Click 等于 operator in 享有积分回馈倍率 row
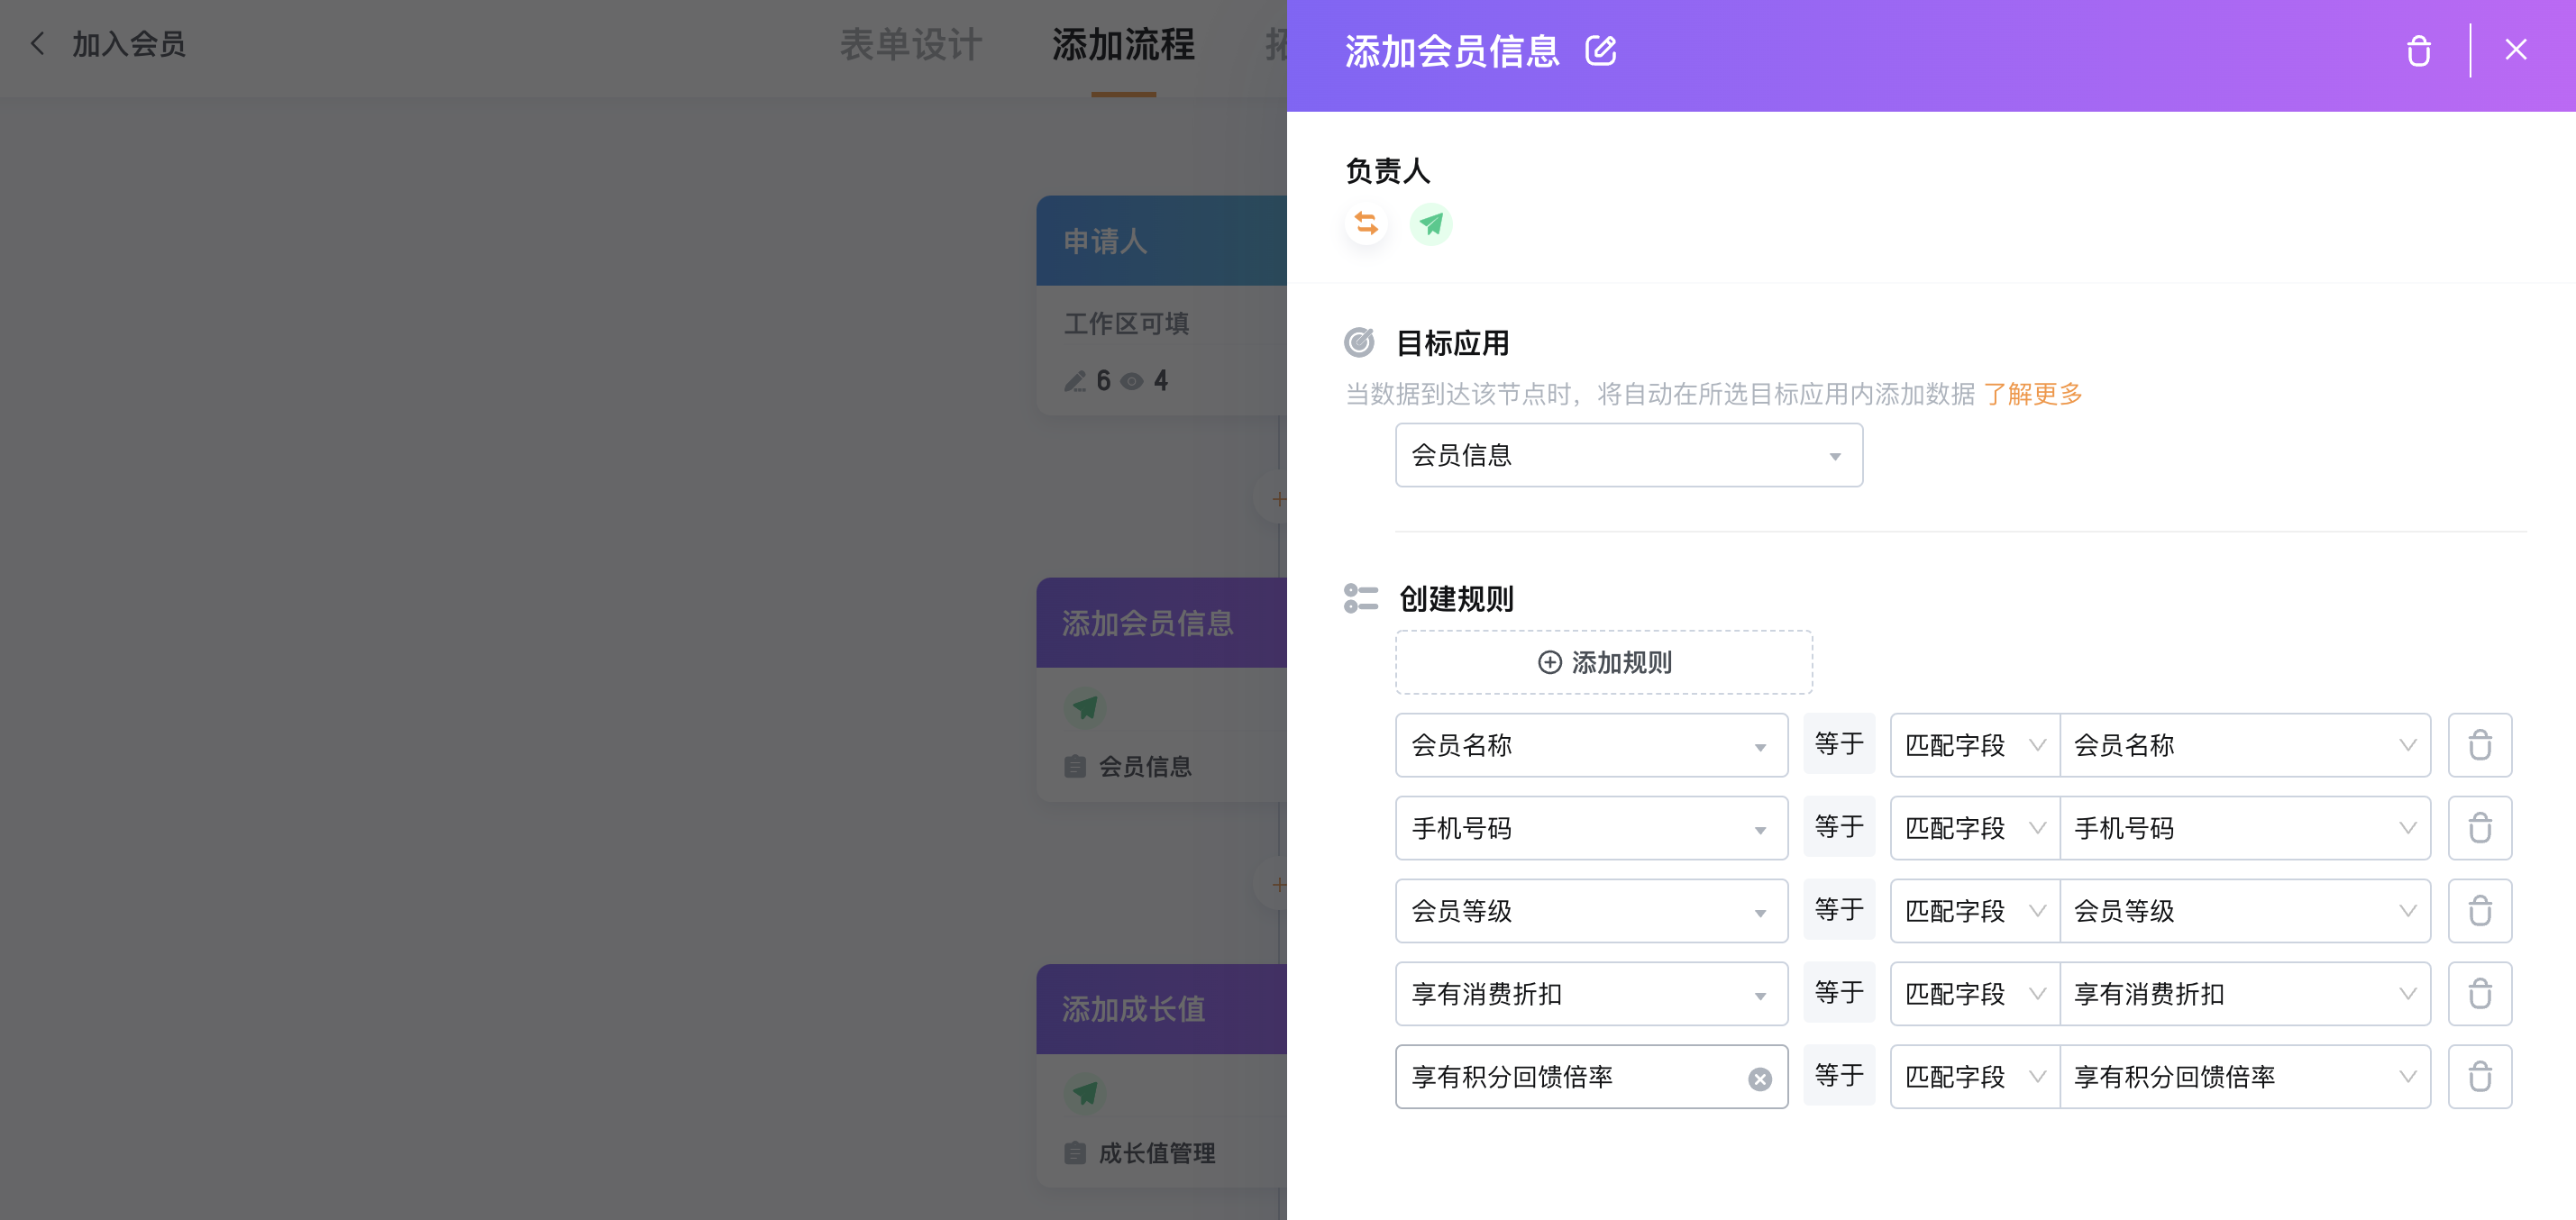The height and width of the screenshot is (1220, 2576). click(1839, 1076)
